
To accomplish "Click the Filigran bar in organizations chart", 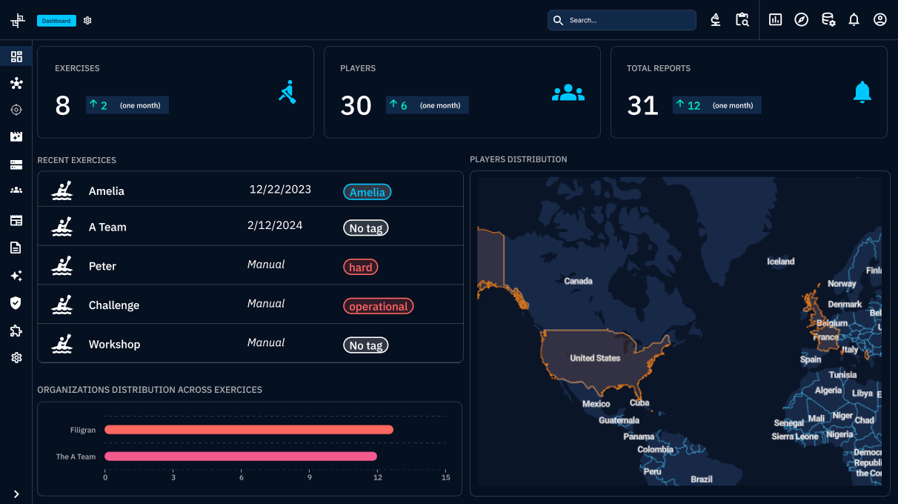I will (x=248, y=430).
